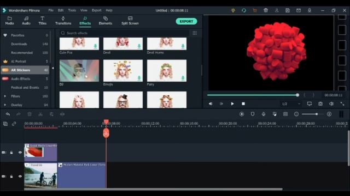Viewport: 350px width, 196px height.
Task: Open the Edit menu
Action: coord(61,10)
